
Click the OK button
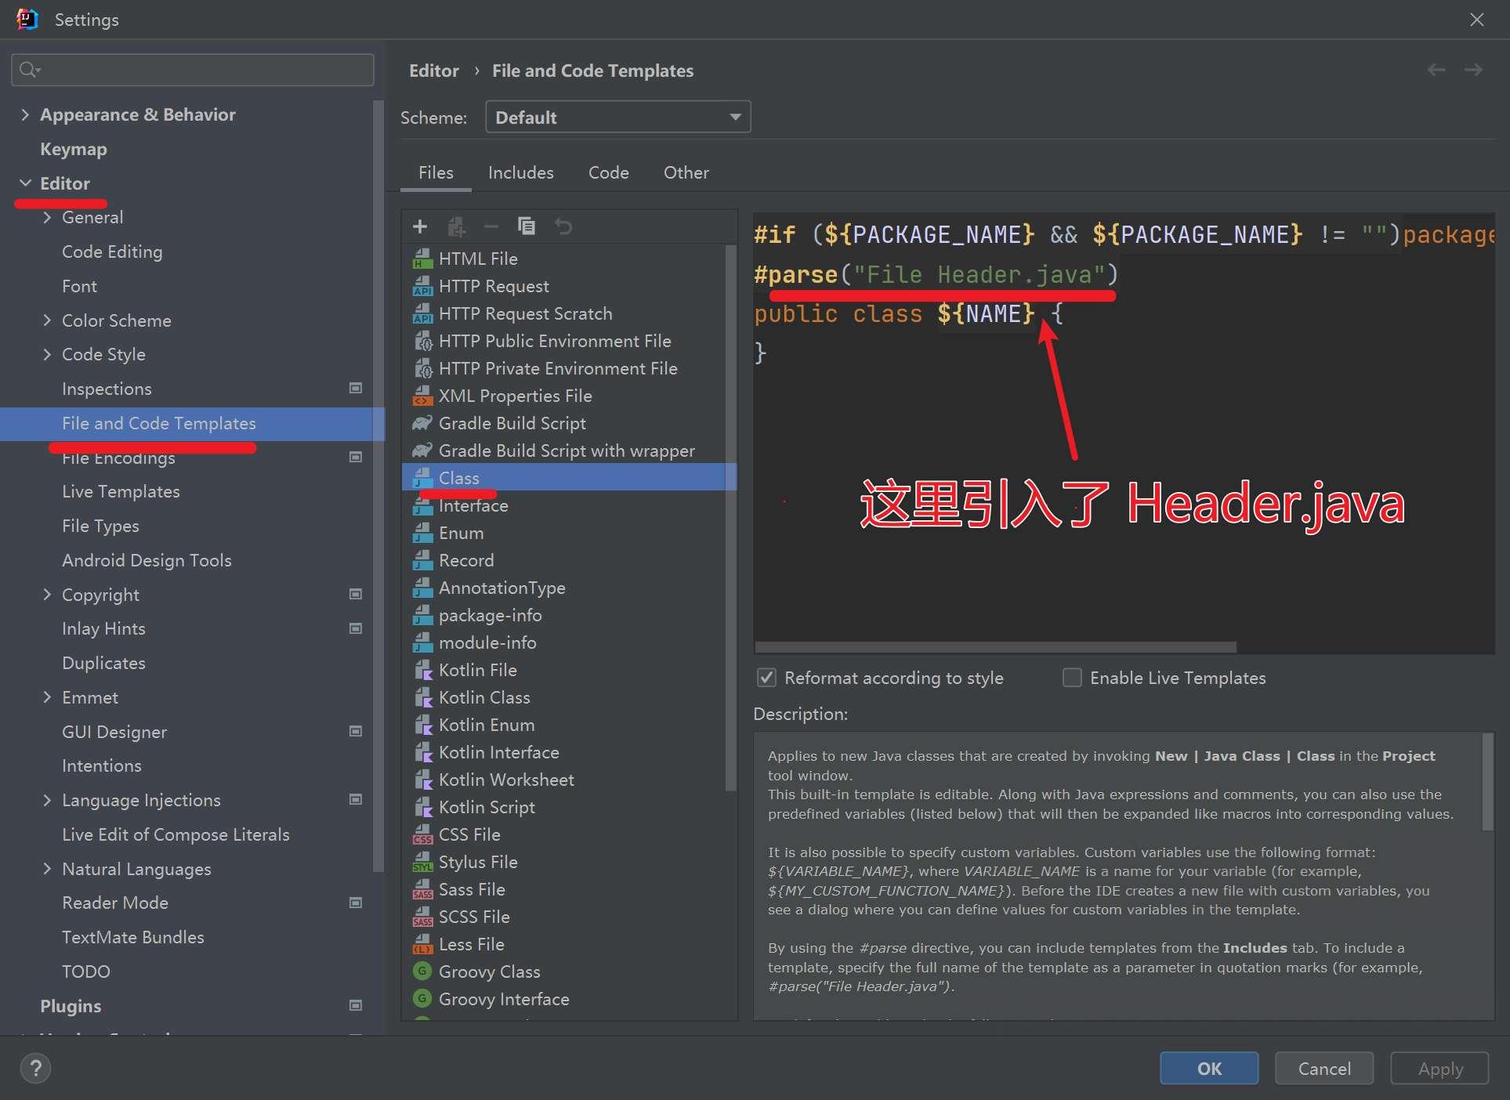click(1209, 1068)
